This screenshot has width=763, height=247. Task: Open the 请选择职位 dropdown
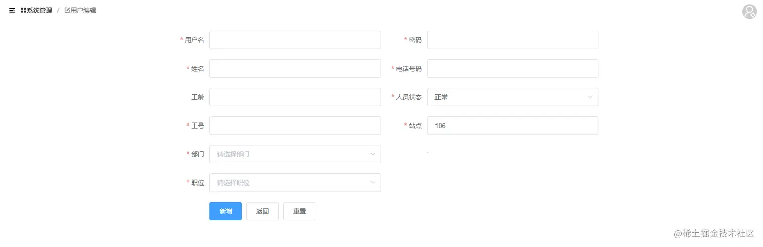tap(295, 183)
